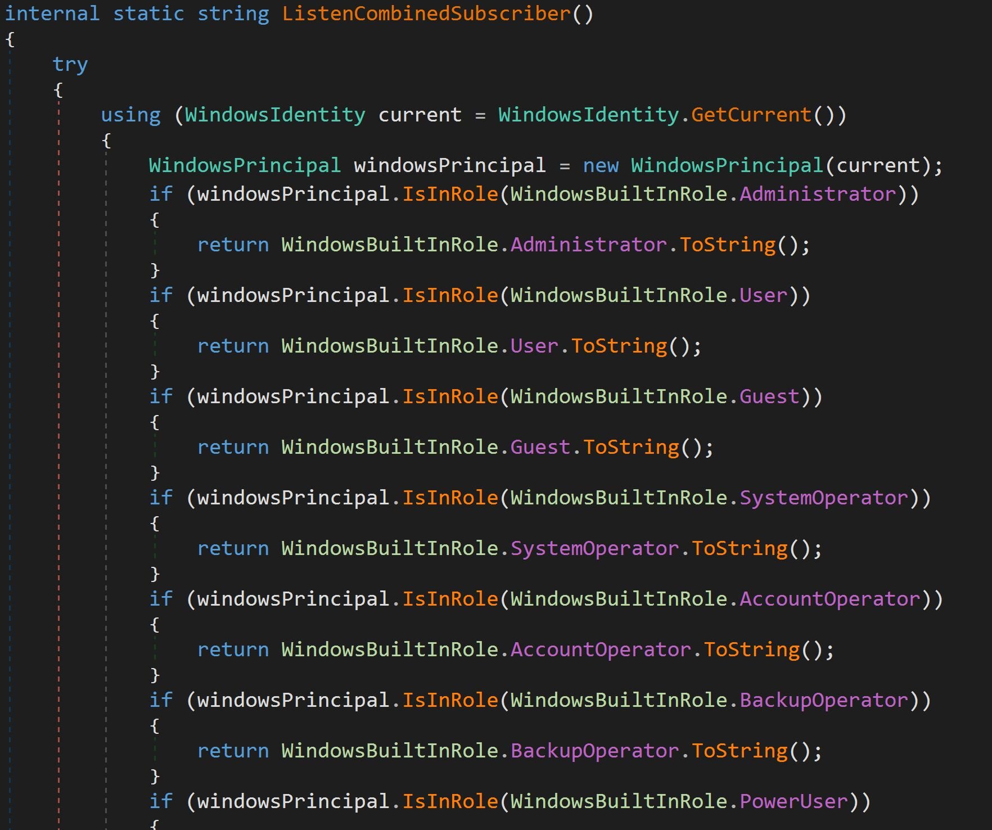Click 'windowsPrincipal' on the AccountOperator condition line

[294, 599]
